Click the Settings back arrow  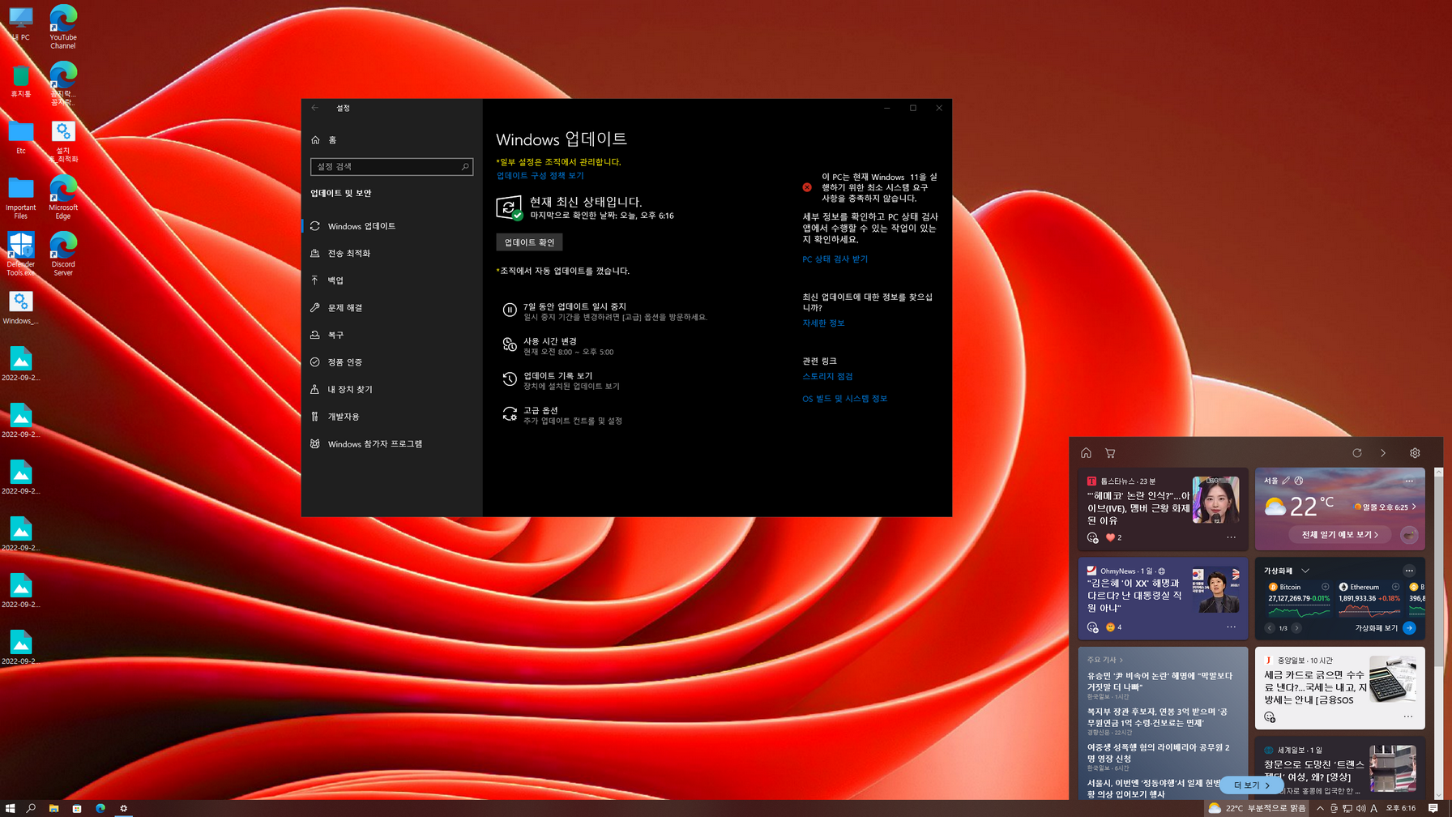click(315, 108)
